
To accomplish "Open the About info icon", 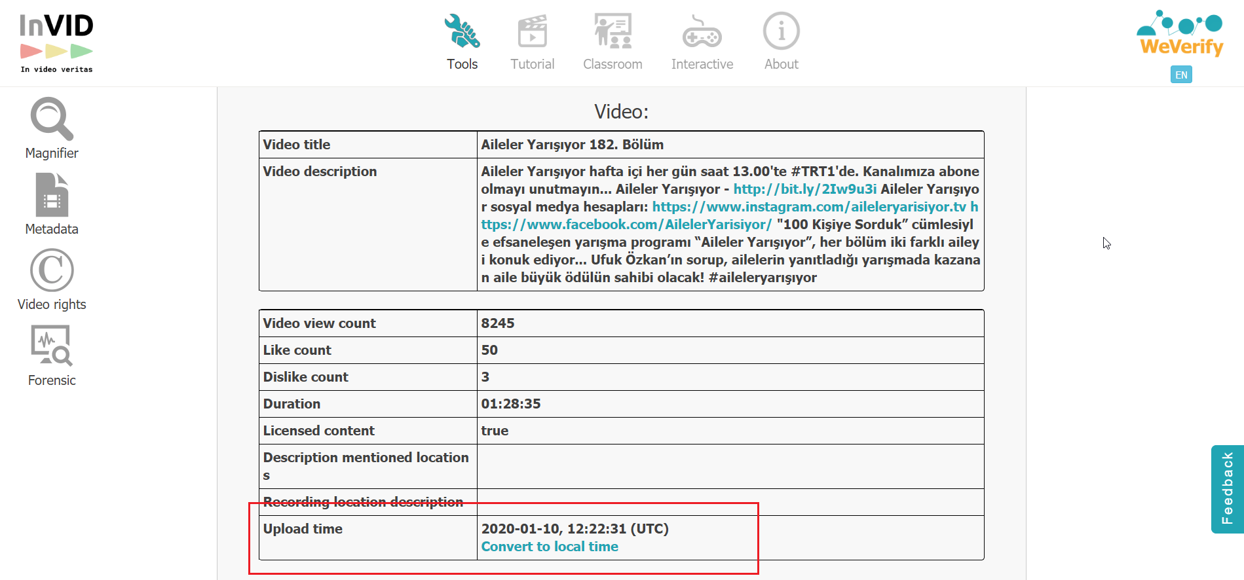I will 781,31.
